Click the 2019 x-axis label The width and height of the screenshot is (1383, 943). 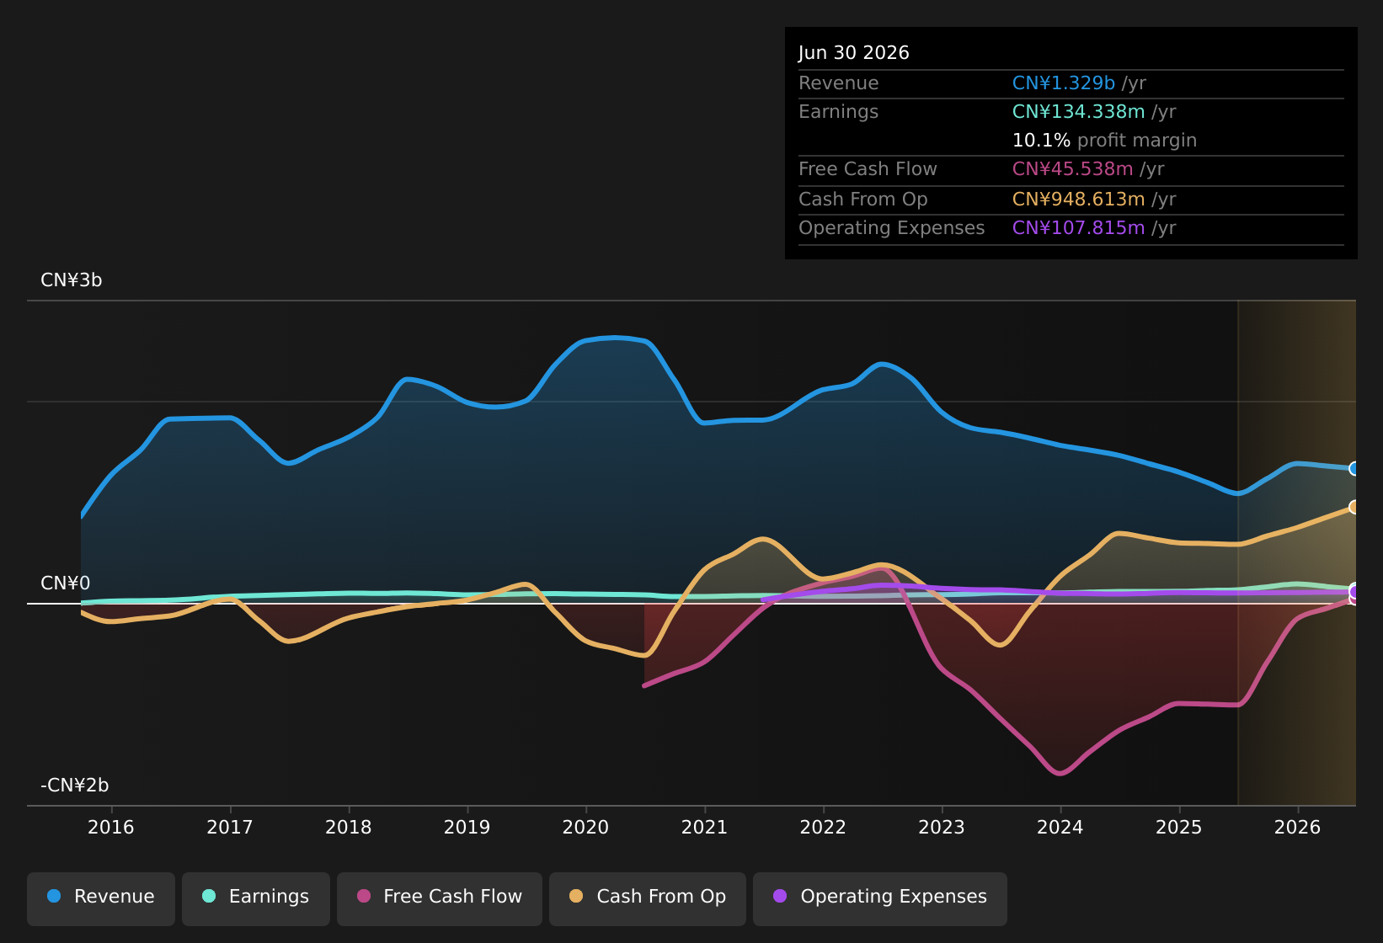[x=467, y=828]
